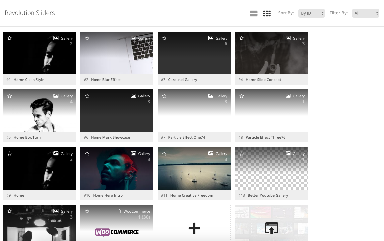
Task: Click the import template window icon
Action: [271, 228]
